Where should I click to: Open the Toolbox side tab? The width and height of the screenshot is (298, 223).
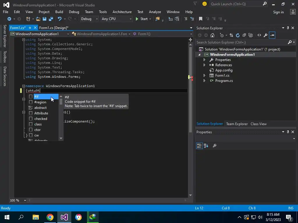[5, 57]
